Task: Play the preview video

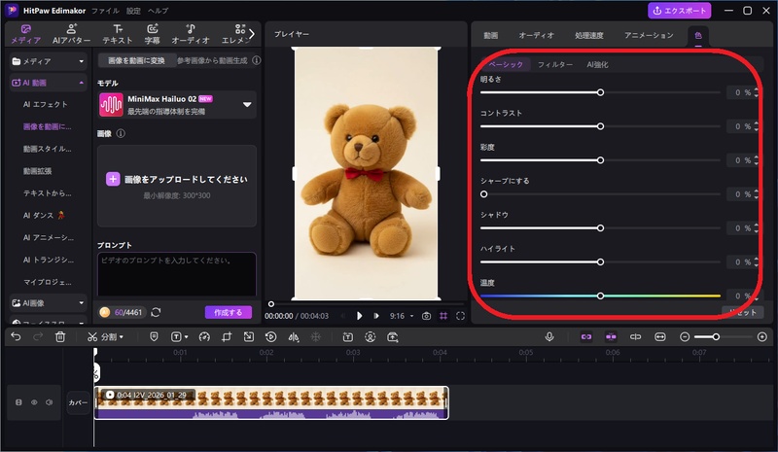Action: click(x=359, y=316)
